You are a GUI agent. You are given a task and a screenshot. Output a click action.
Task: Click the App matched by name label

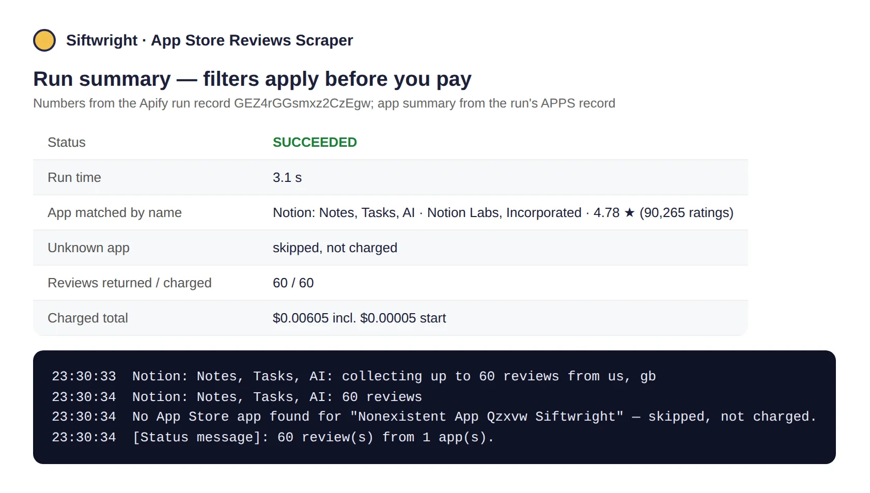coord(115,212)
